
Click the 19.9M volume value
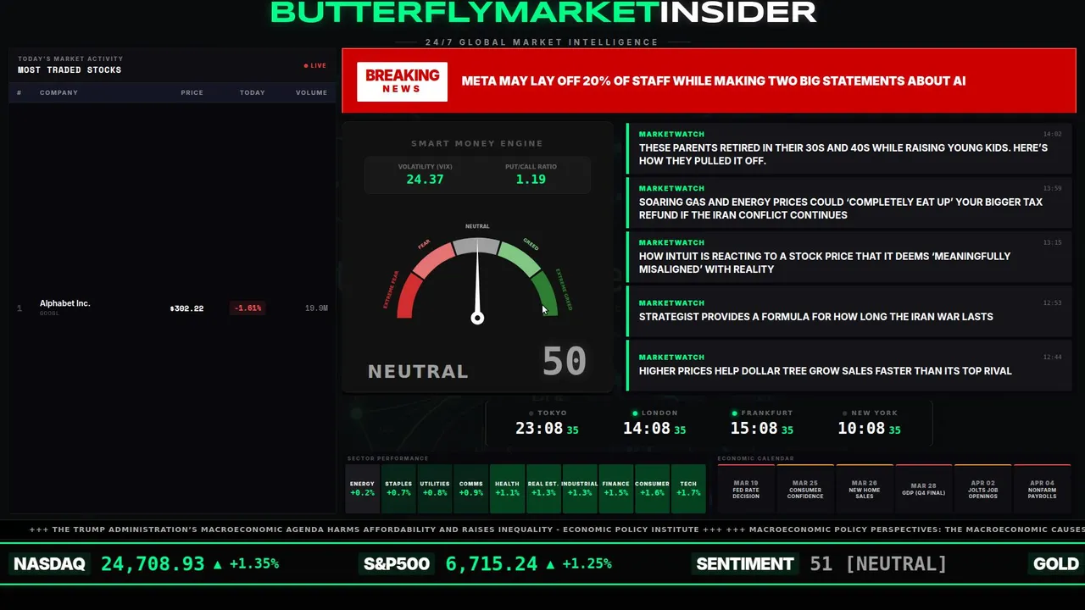(316, 308)
